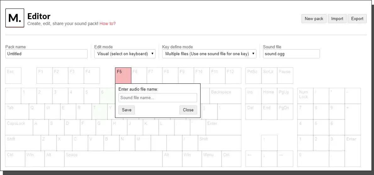The height and width of the screenshot is (175, 374).
Task: Focus the Sound file name input
Action: (x=158, y=98)
